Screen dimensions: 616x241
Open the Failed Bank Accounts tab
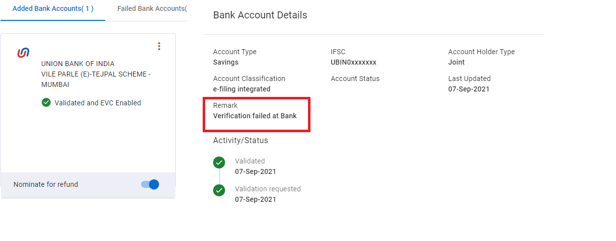(152, 9)
